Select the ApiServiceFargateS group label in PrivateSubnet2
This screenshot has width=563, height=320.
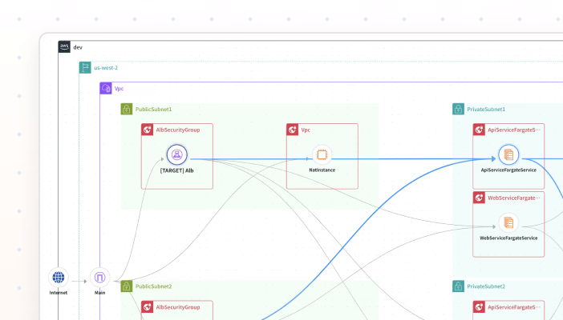[x=515, y=306]
